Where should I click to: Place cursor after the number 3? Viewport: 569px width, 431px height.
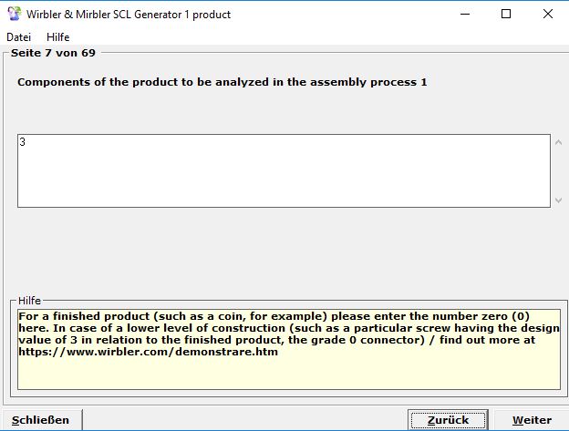click(26, 142)
